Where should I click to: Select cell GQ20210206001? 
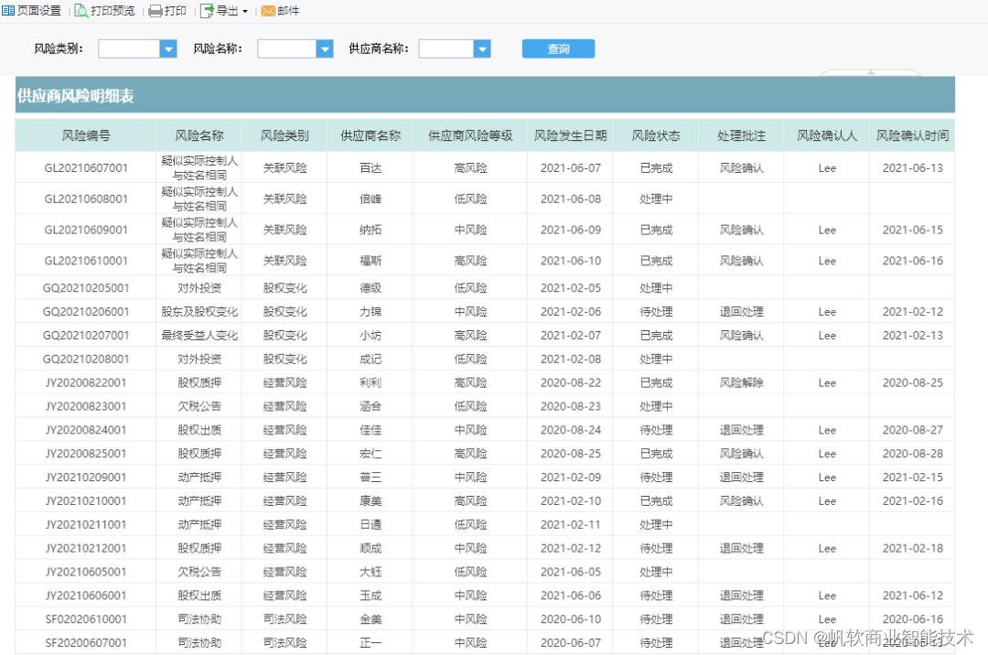pyautogui.click(x=86, y=312)
